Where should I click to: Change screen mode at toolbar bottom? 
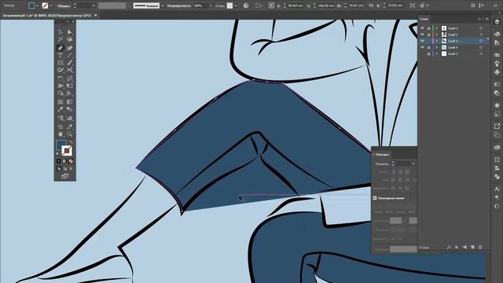(64, 176)
